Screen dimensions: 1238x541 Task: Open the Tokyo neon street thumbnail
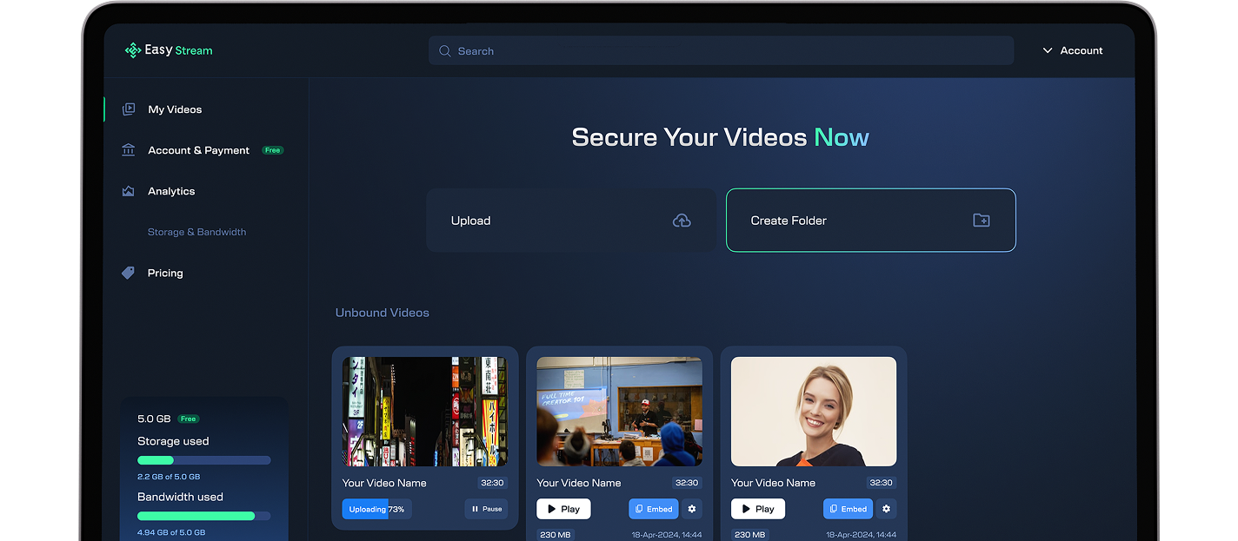[x=424, y=412]
